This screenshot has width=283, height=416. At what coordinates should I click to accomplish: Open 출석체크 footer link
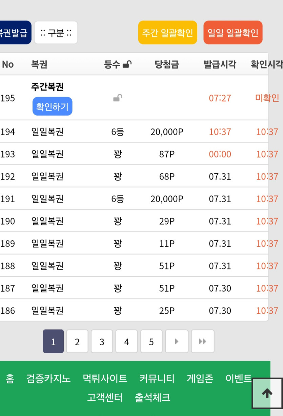tap(153, 397)
